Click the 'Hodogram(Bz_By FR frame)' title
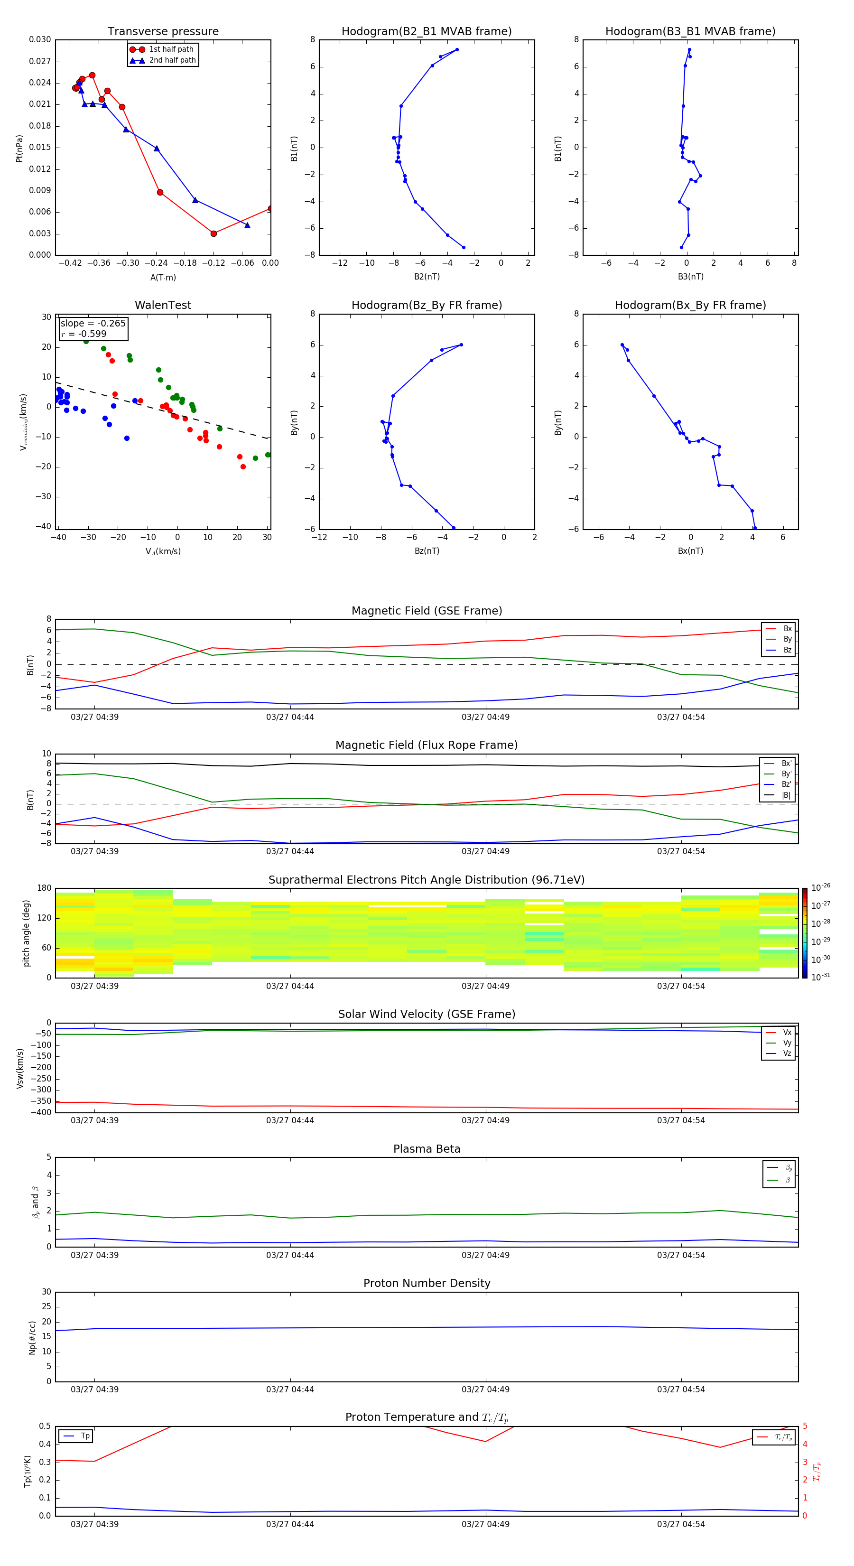Image resolution: width=854 pixels, height=1566 pixels. click(x=427, y=305)
